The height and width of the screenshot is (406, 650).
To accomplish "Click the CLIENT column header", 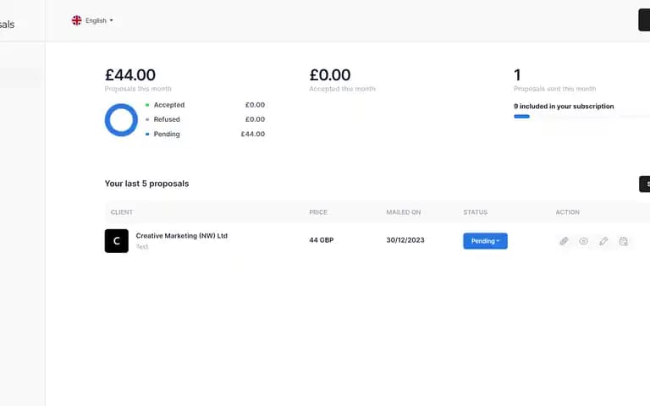I will [x=122, y=212].
